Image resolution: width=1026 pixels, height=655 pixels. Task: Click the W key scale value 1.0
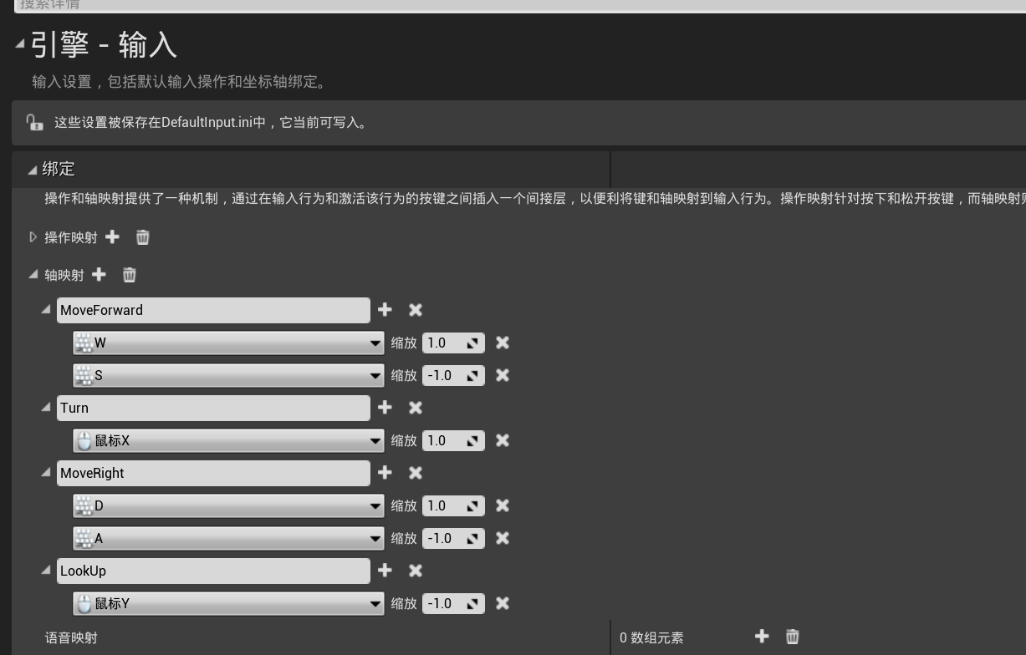pos(453,343)
